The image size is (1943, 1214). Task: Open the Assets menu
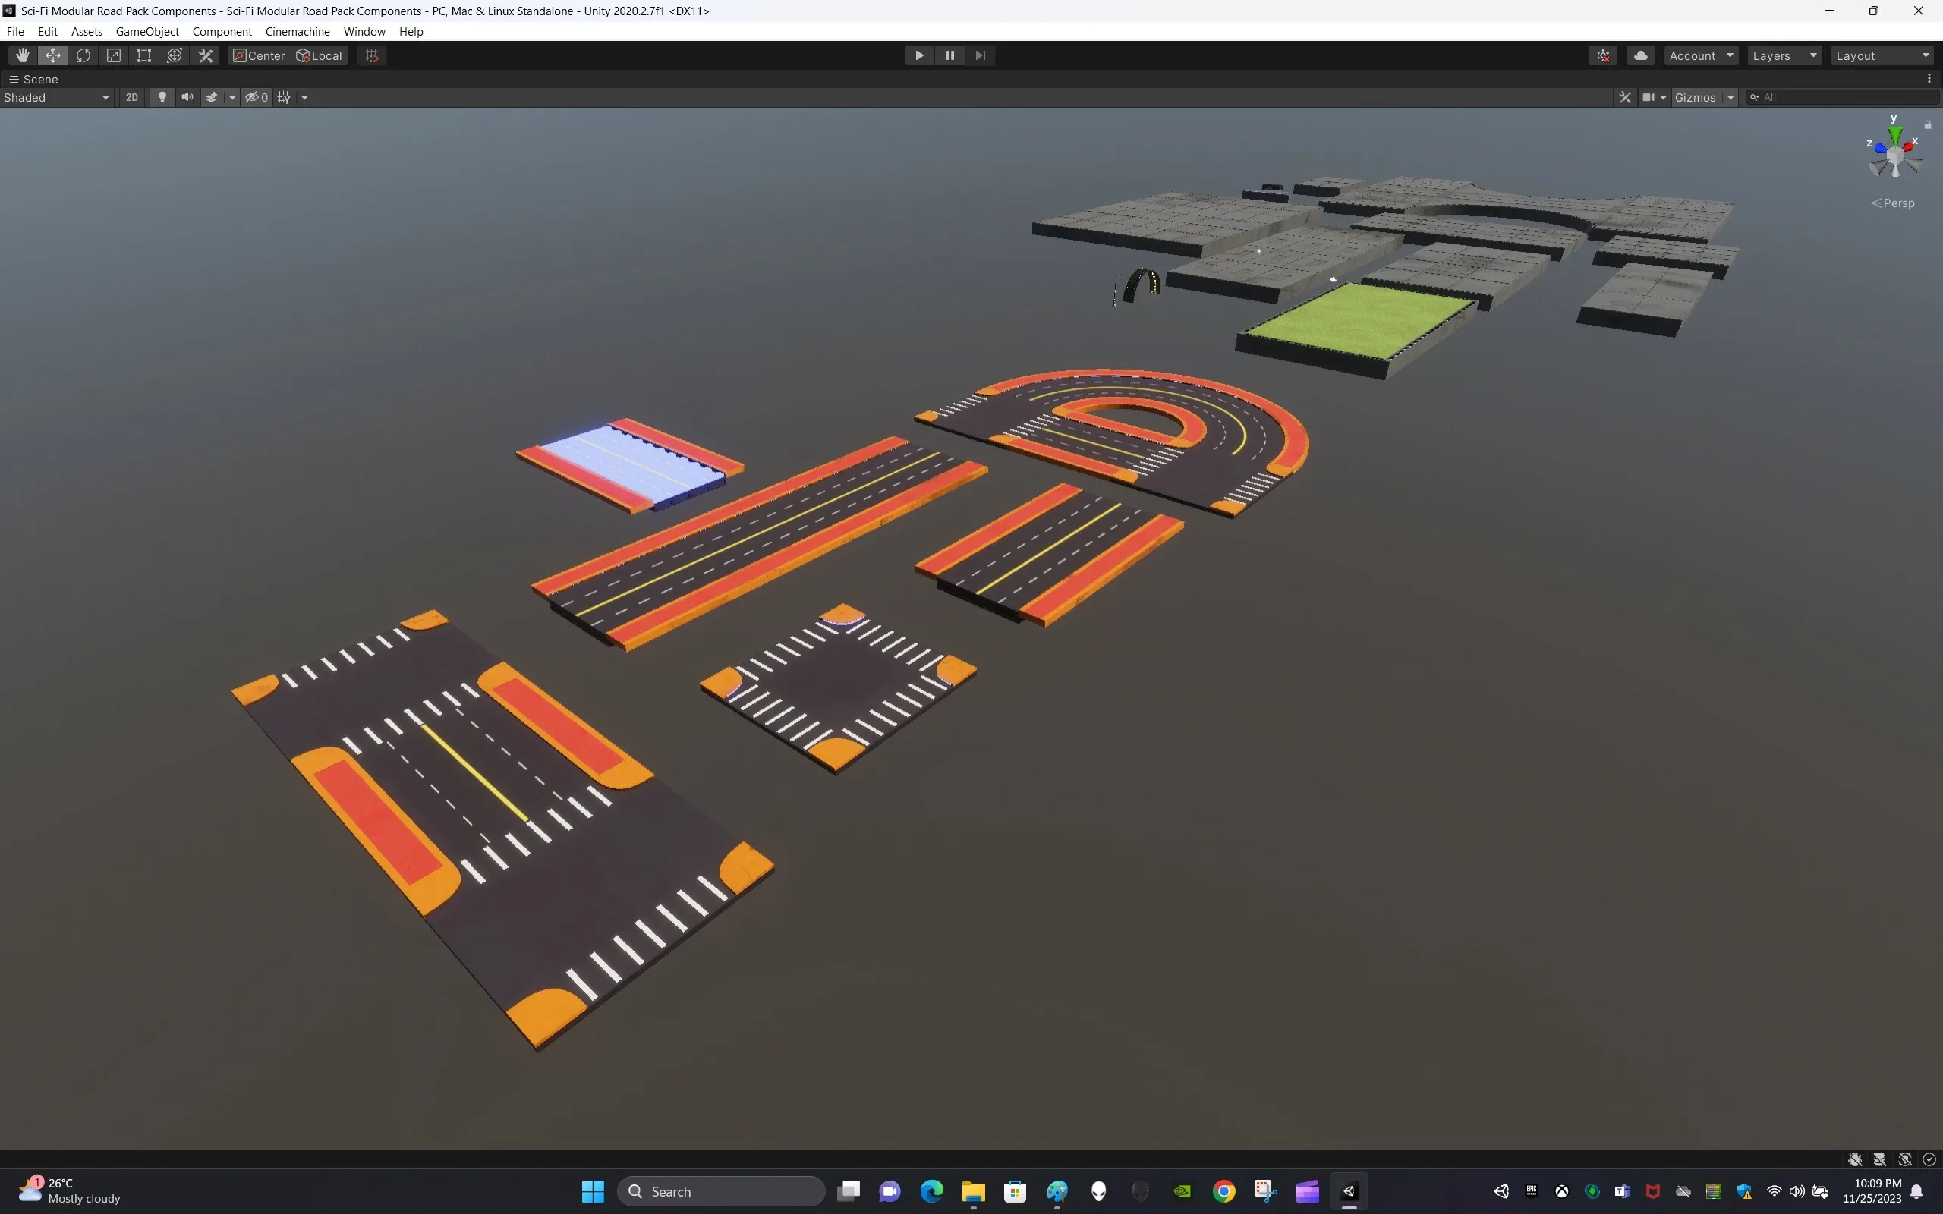(x=87, y=31)
